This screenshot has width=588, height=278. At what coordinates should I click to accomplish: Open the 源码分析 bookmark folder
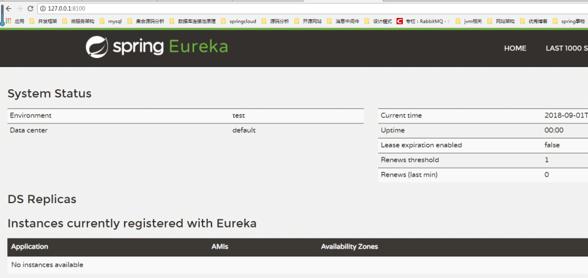click(275, 22)
